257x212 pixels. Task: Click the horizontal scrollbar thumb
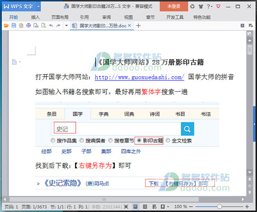pos(104,200)
